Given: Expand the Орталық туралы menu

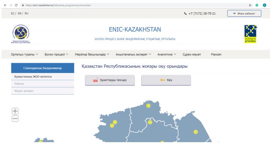Looking at the screenshot, I should coord(24,55).
